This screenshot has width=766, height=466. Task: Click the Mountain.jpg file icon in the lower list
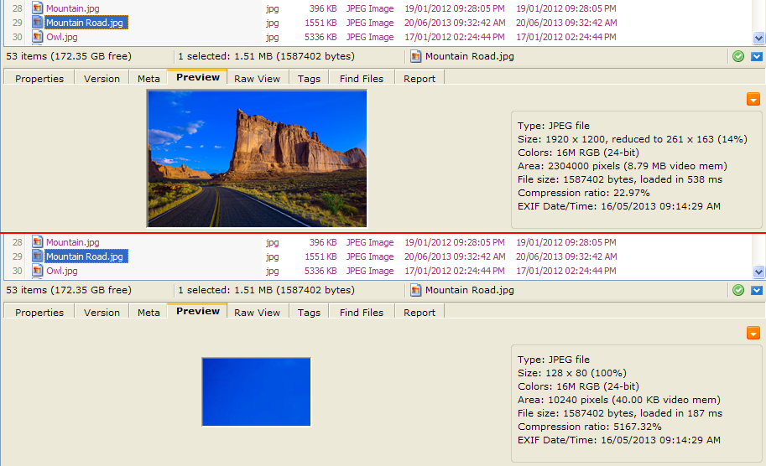tap(37, 241)
